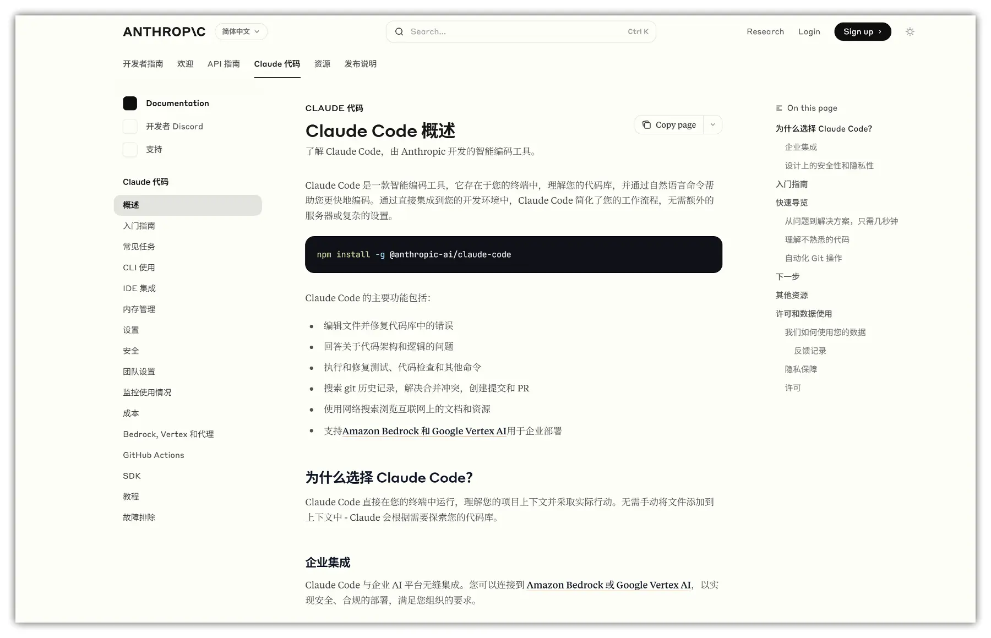Open 开发者 Discord sidebar link
The width and height of the screenshot is (991, 638).
(x=175, y=127)
